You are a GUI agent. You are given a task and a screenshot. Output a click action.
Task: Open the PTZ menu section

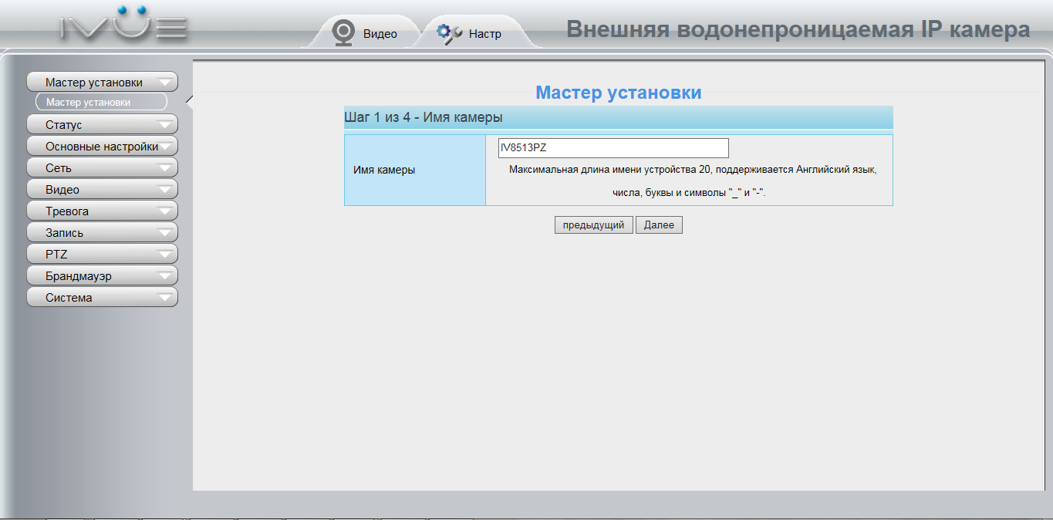pyautogui.click(x=102, y=254)
